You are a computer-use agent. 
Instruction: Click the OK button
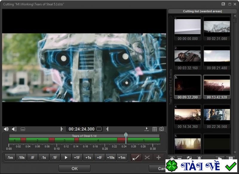74,169
